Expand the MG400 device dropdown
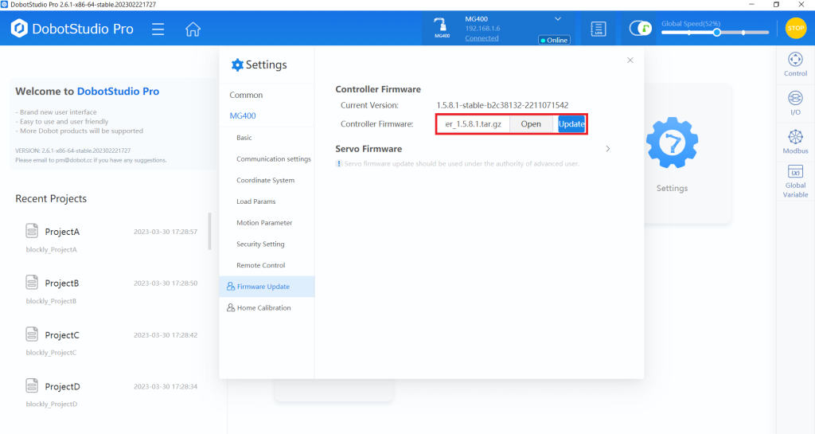The image size is (815, 434). [557, 18]
